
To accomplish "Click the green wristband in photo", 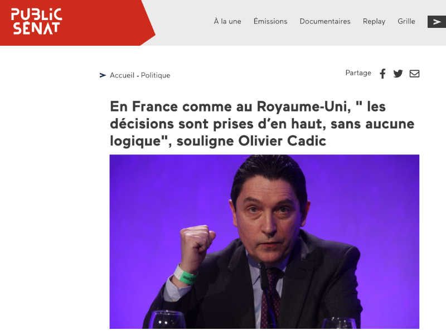I will [x=185, y=275].
